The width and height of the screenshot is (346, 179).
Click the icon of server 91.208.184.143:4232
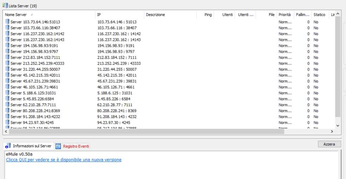7,117
